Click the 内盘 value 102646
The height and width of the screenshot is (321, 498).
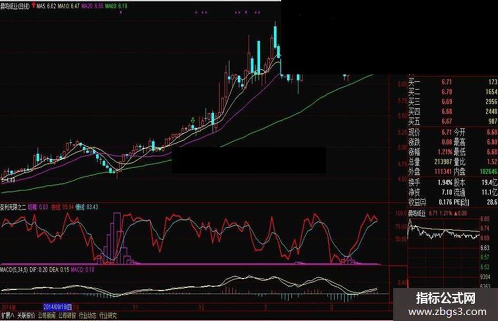pyautogui.click(x=489, y=172)
